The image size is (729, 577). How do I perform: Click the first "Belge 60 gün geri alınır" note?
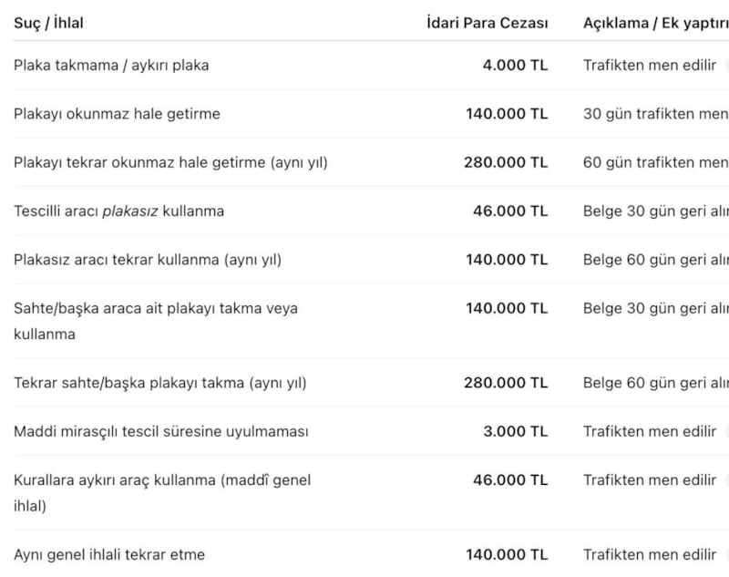tap(655, 260)
